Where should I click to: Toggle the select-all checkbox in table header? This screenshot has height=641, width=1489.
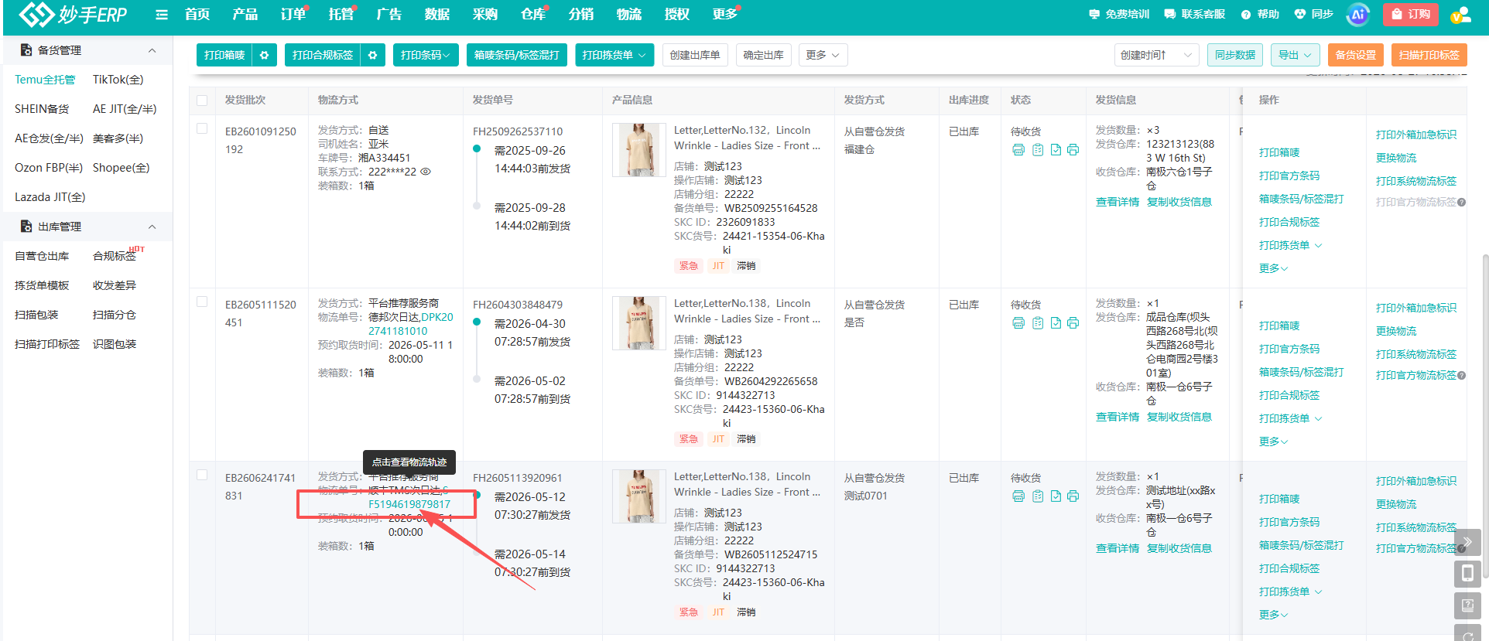point(202,101)
